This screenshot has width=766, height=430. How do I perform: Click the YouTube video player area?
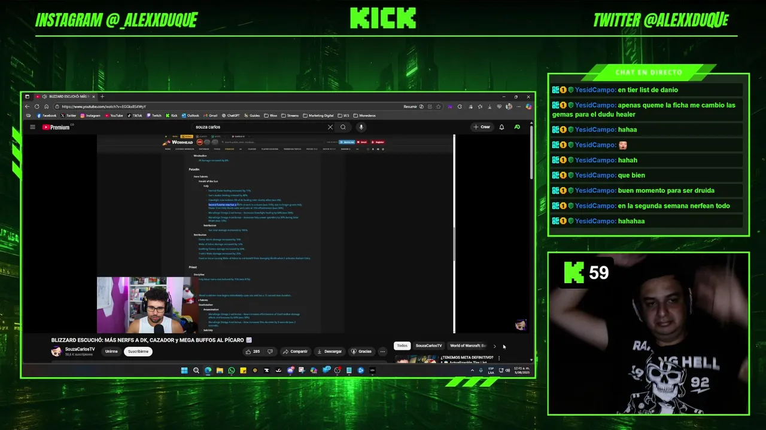coord(275,234)
